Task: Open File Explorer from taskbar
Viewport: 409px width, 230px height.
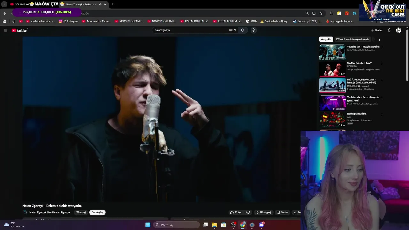Action: tap(214, 225)
